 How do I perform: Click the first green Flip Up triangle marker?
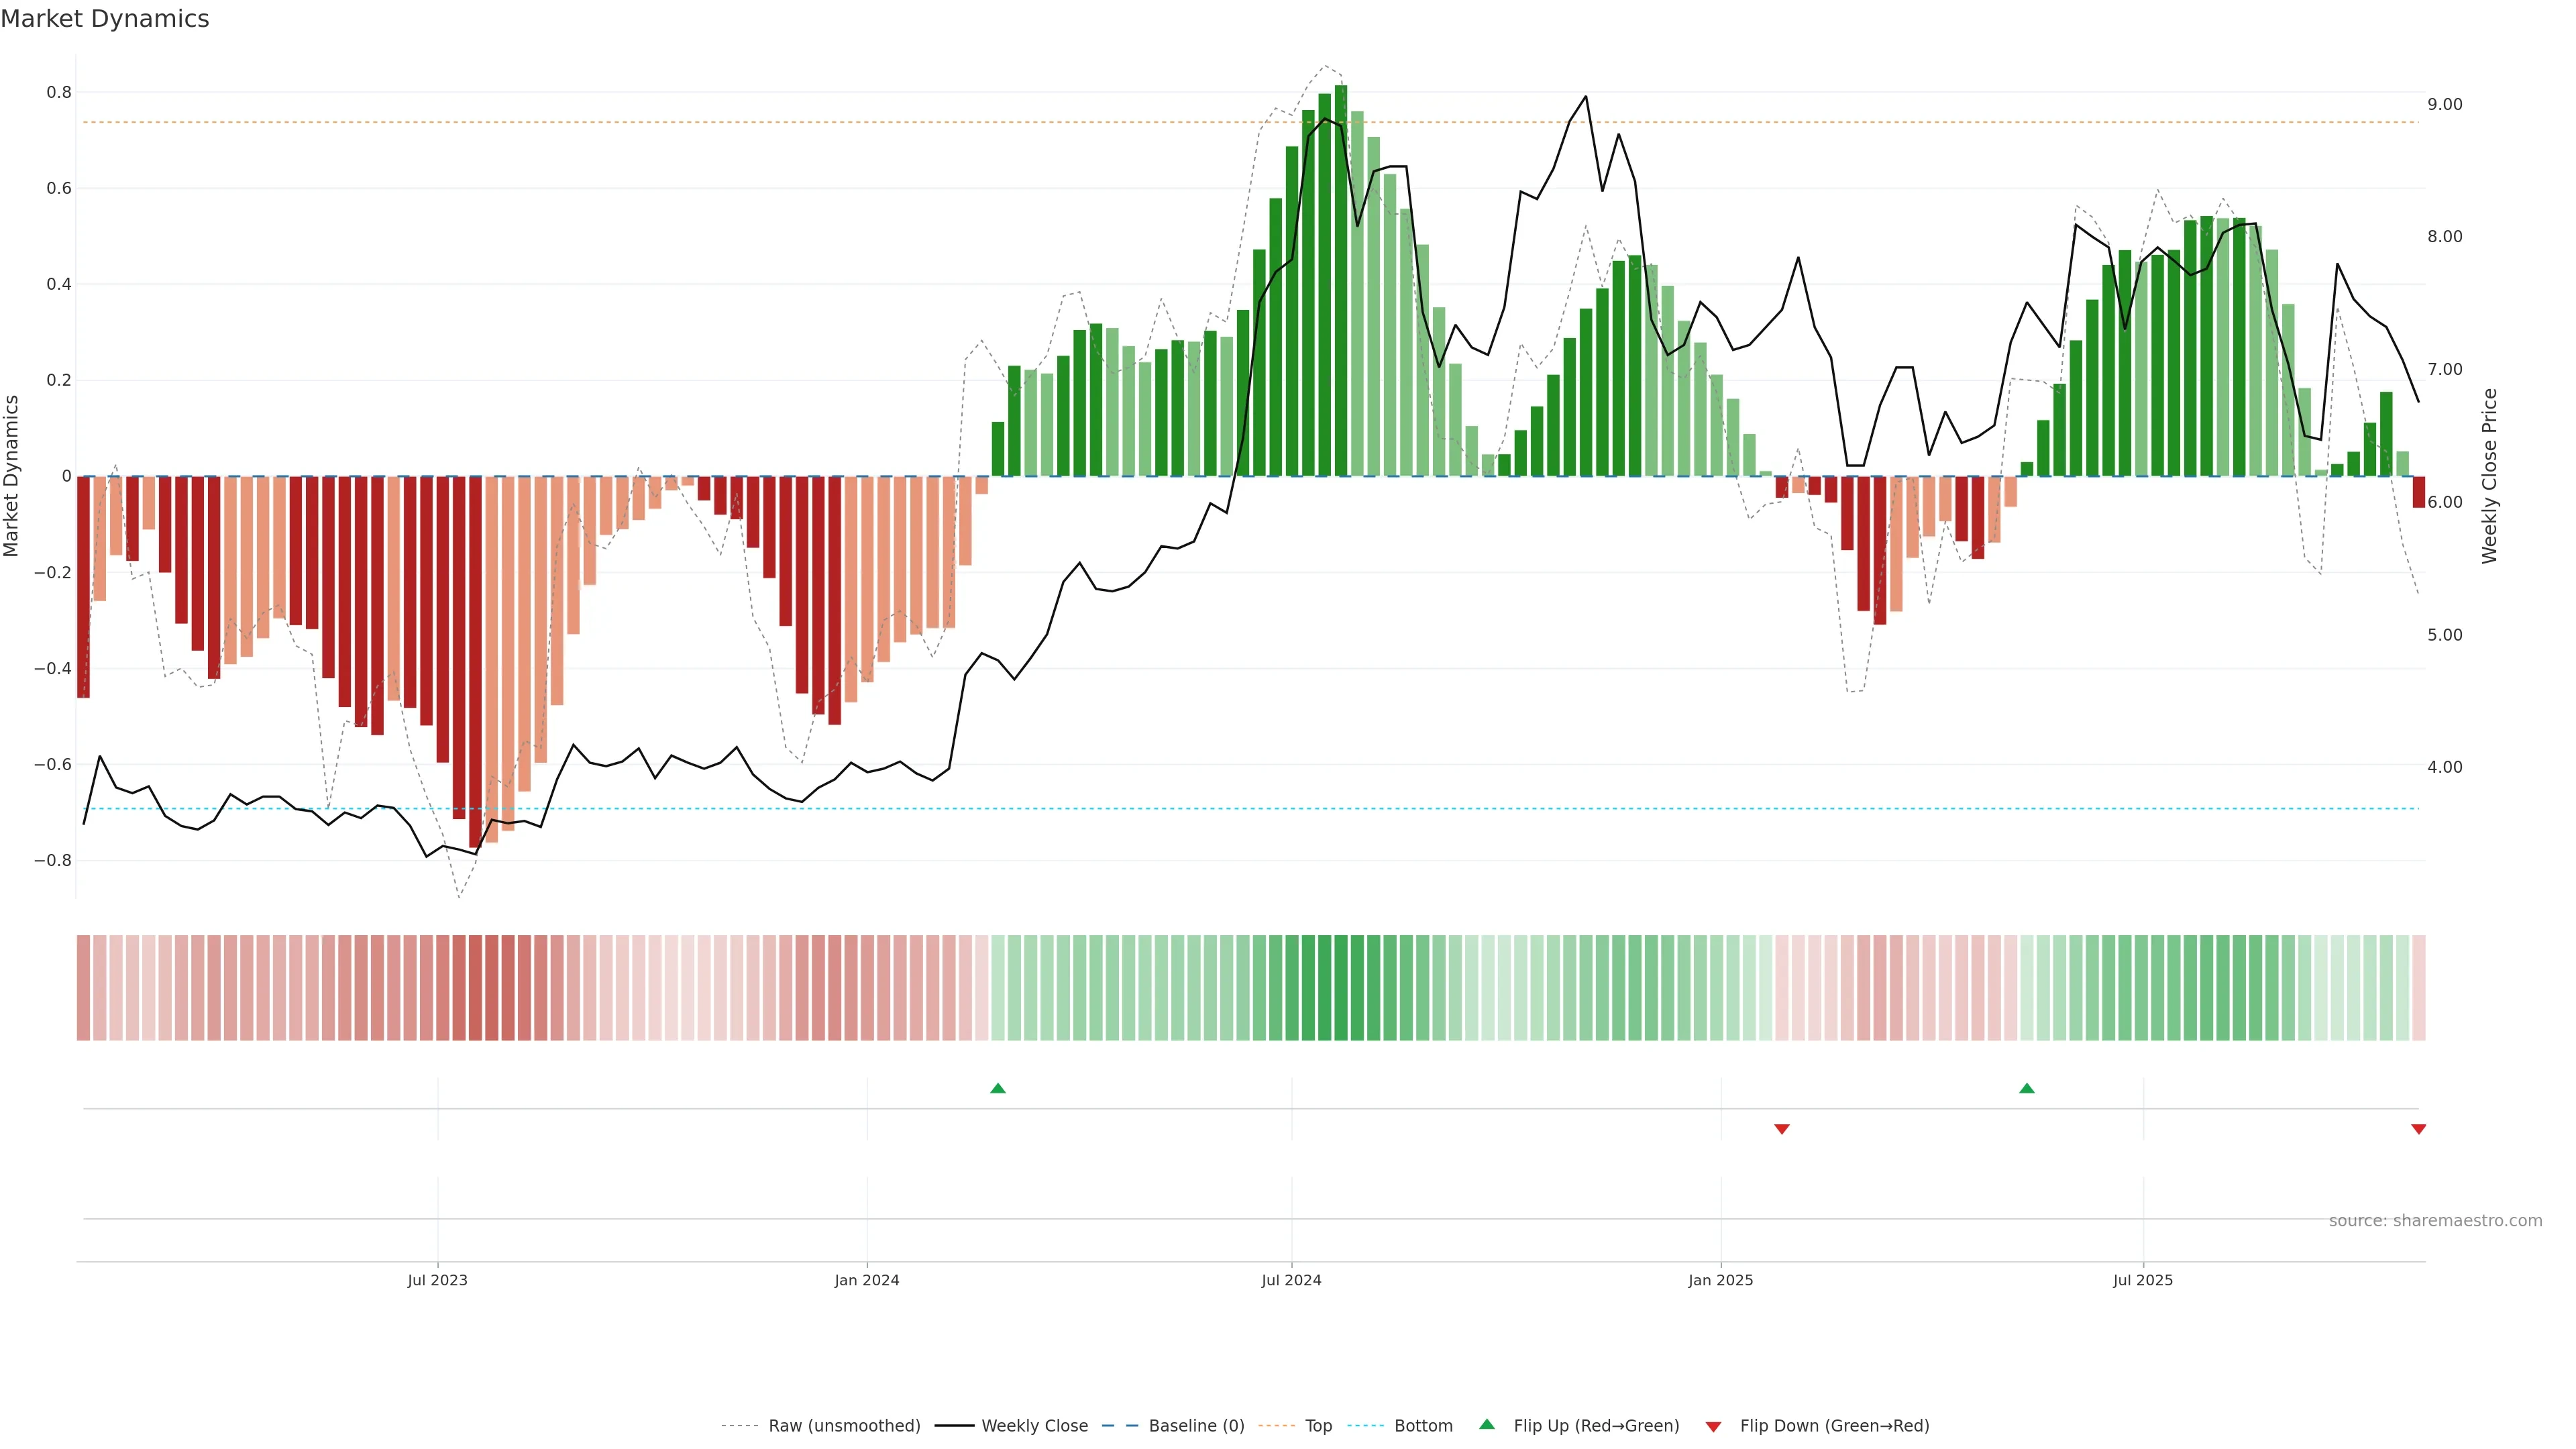tap(997, 1088)
